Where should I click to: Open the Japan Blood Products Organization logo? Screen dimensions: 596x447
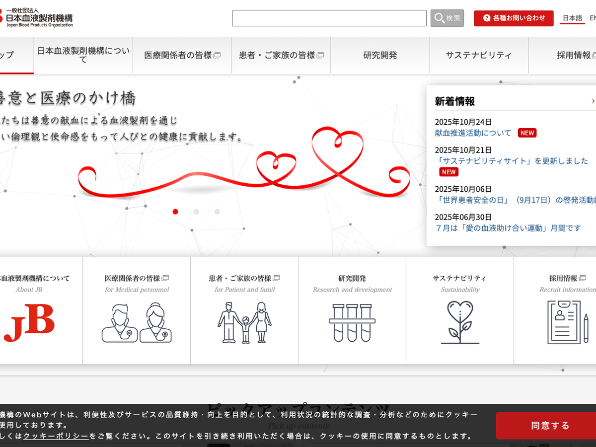point(37,17)
